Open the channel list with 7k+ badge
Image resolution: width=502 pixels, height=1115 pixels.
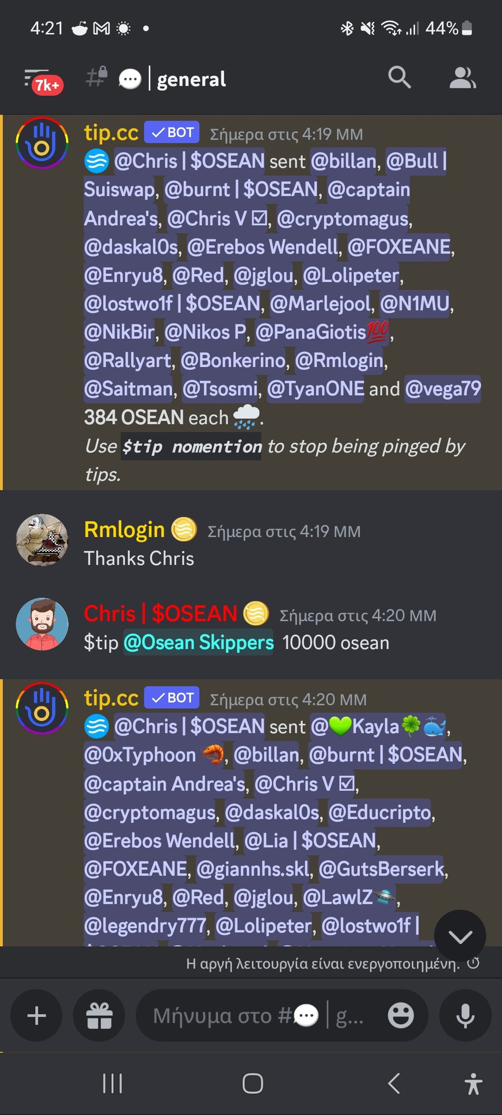point(44,81)
